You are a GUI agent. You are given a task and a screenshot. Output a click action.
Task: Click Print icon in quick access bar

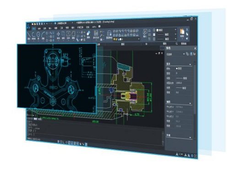point(42,24)
